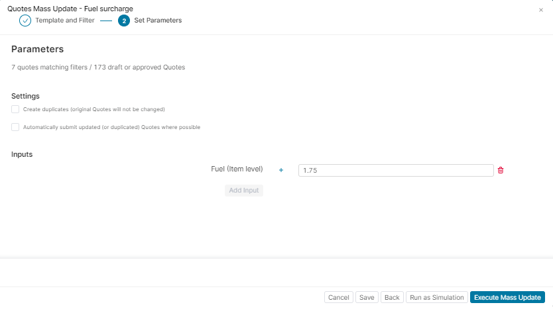The width and height of the screenshot is (553, 311).
Task: Close the Quotes Mass Update dialog
Action: click(540, 10)
